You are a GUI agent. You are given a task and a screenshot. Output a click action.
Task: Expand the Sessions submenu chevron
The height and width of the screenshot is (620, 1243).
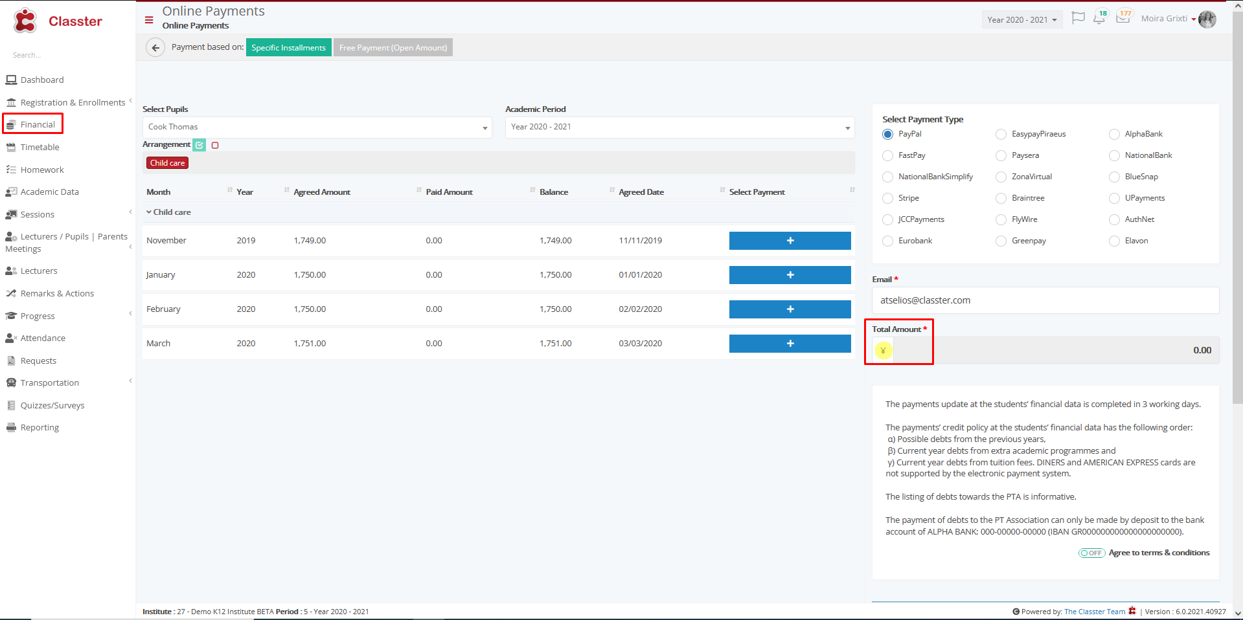pyautogui.click(x=130, y=212)
